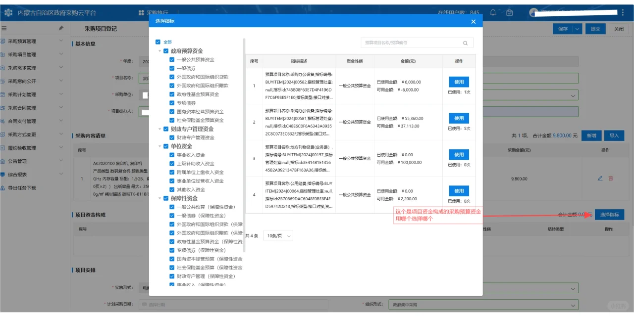Click the grid icon beside 采购执行

(141, 12)
